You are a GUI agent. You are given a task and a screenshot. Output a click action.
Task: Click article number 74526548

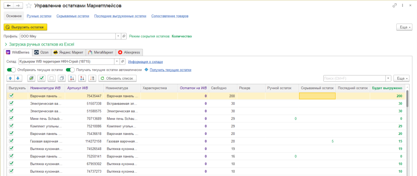pos(94,149)
